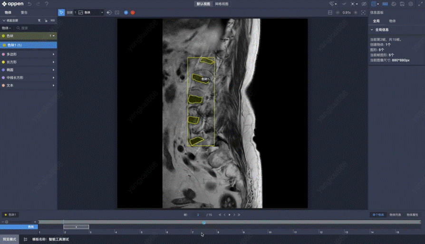Click the undo arrow icon
Viewport: 425px width, 244px height.
point(29,4)
